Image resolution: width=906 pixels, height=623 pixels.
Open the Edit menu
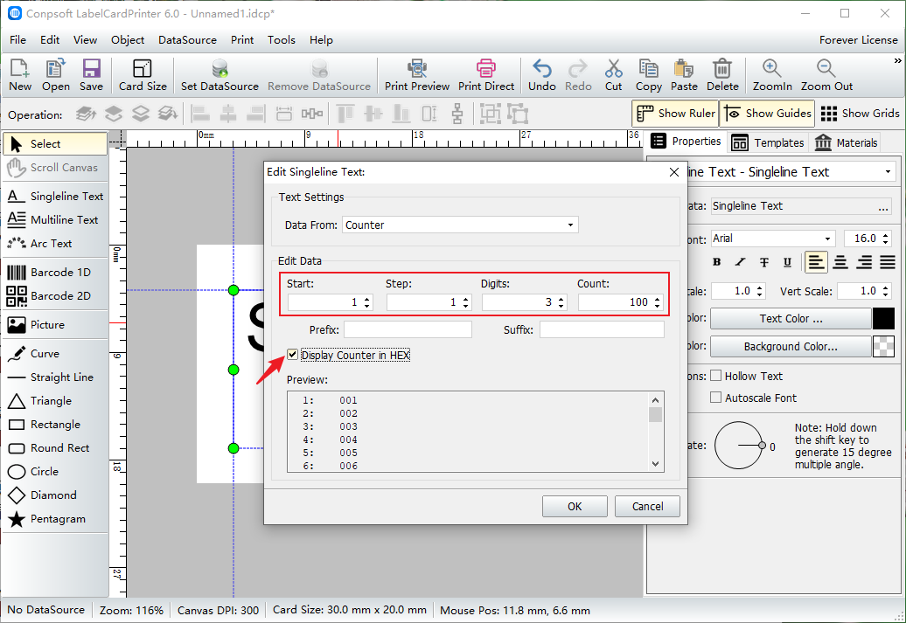click(50, 40)
